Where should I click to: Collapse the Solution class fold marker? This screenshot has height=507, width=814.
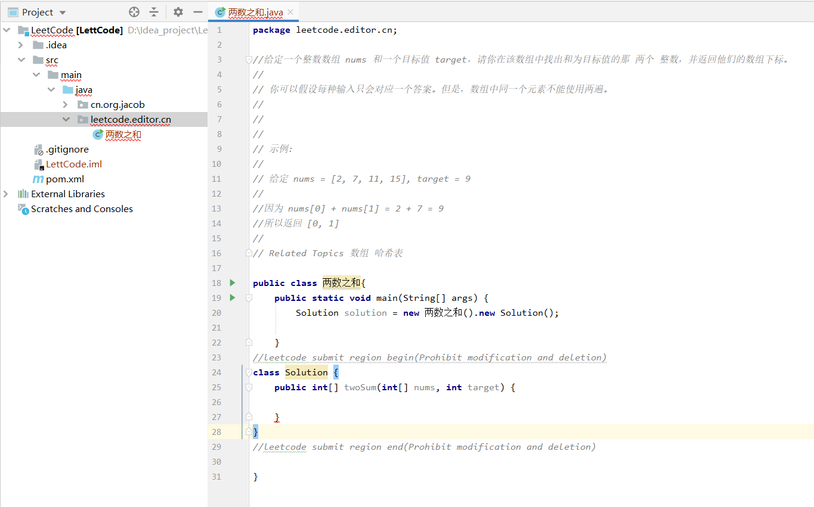click(247, 372)
